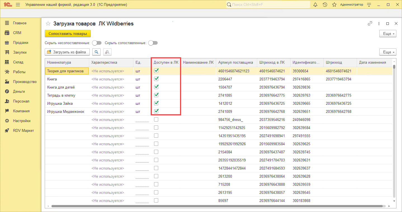Click the horizontal table scrollbar
402x212 pixels.
217,206
